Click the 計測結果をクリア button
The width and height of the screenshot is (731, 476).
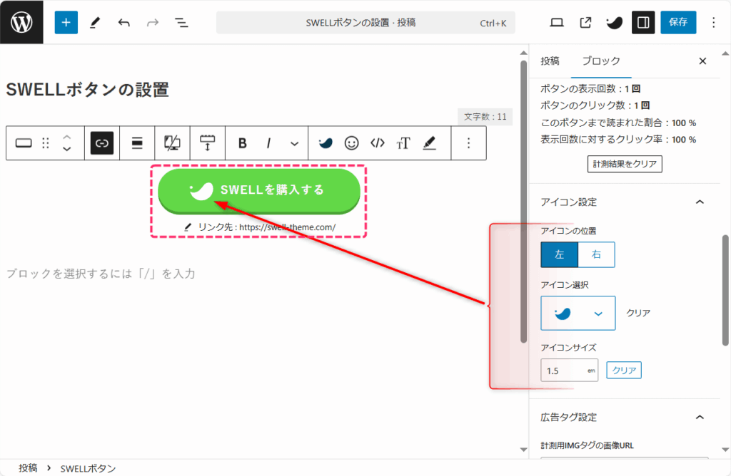625,165
